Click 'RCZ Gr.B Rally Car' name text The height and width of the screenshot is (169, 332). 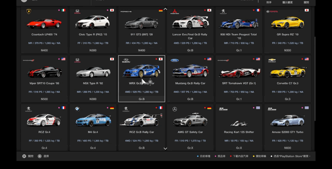pos(141,132)
